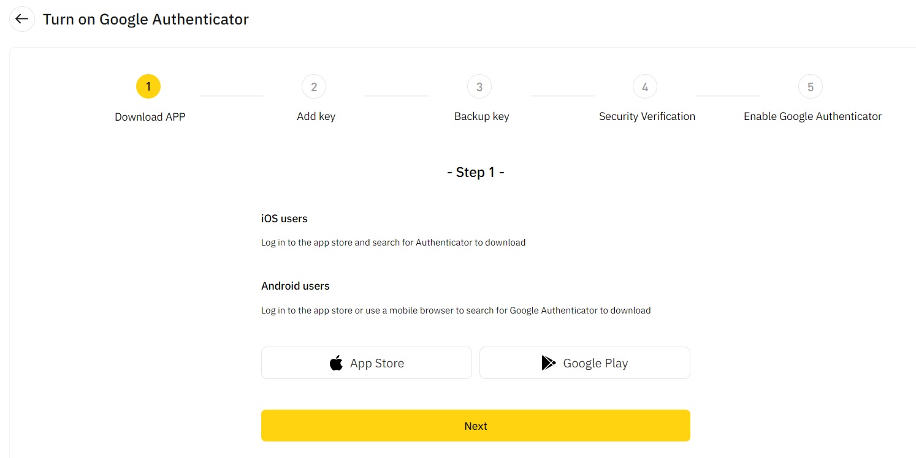Click the step 1 circle indicator
Image resolution: width=916 pixels, height=458 pixels.
[x=148, y=86]
